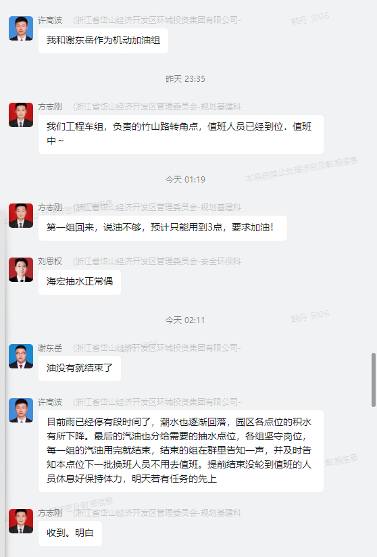Click 方志刚's avatar beside 第一组回来 message
The image size is (377, 557).
pyautogui.click(x=21, y=215)
